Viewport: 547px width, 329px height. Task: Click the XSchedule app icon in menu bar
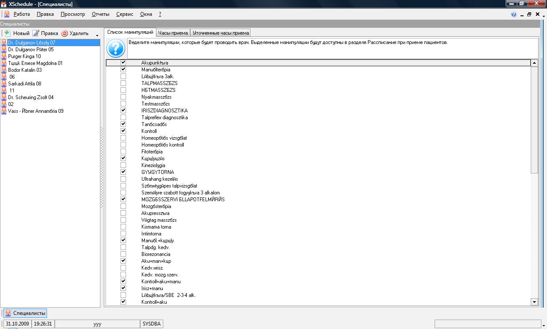(x=7, y=14)
